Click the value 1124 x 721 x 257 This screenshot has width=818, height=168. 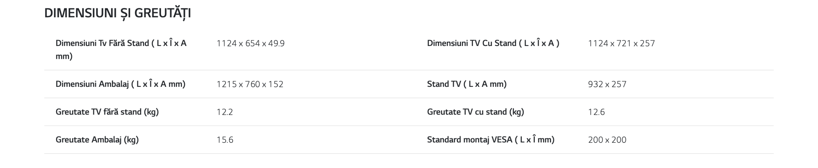621,43
